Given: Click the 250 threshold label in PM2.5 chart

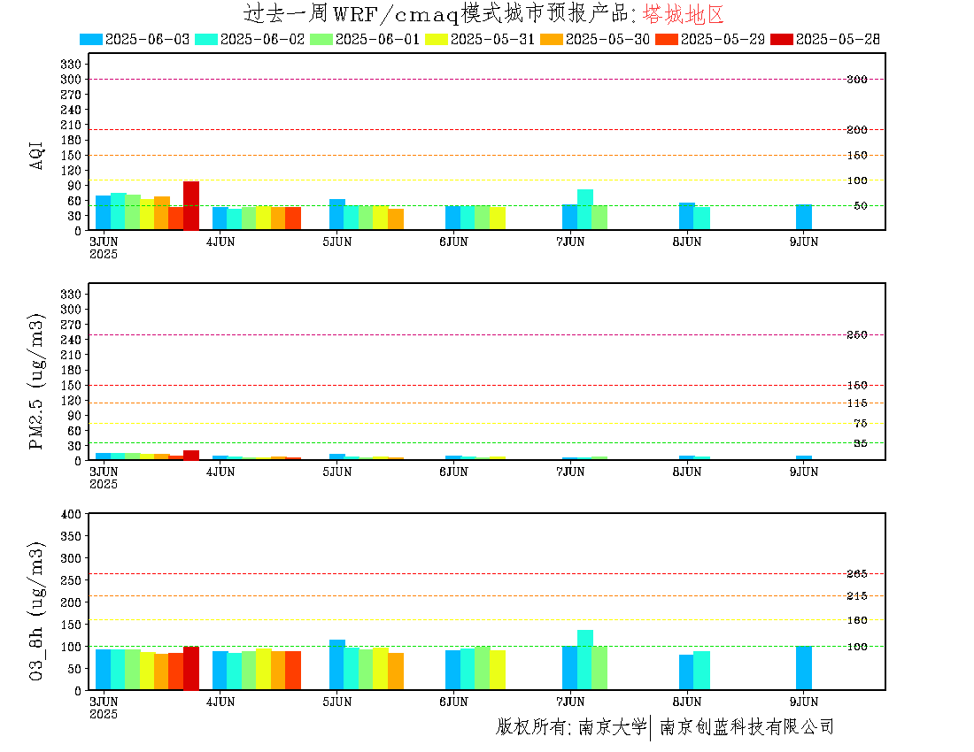Looking at the screenshot, I should (857, 335).
